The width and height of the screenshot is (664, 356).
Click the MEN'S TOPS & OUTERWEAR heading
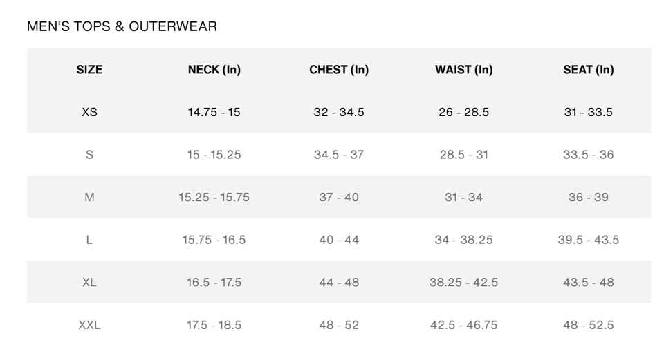[x=122, y=27]
